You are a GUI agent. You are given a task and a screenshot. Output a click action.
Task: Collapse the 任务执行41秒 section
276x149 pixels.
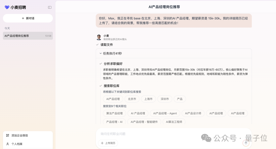[100, 53]
